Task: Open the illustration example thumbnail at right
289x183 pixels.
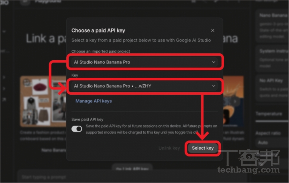Action: (x=233, y=101)
